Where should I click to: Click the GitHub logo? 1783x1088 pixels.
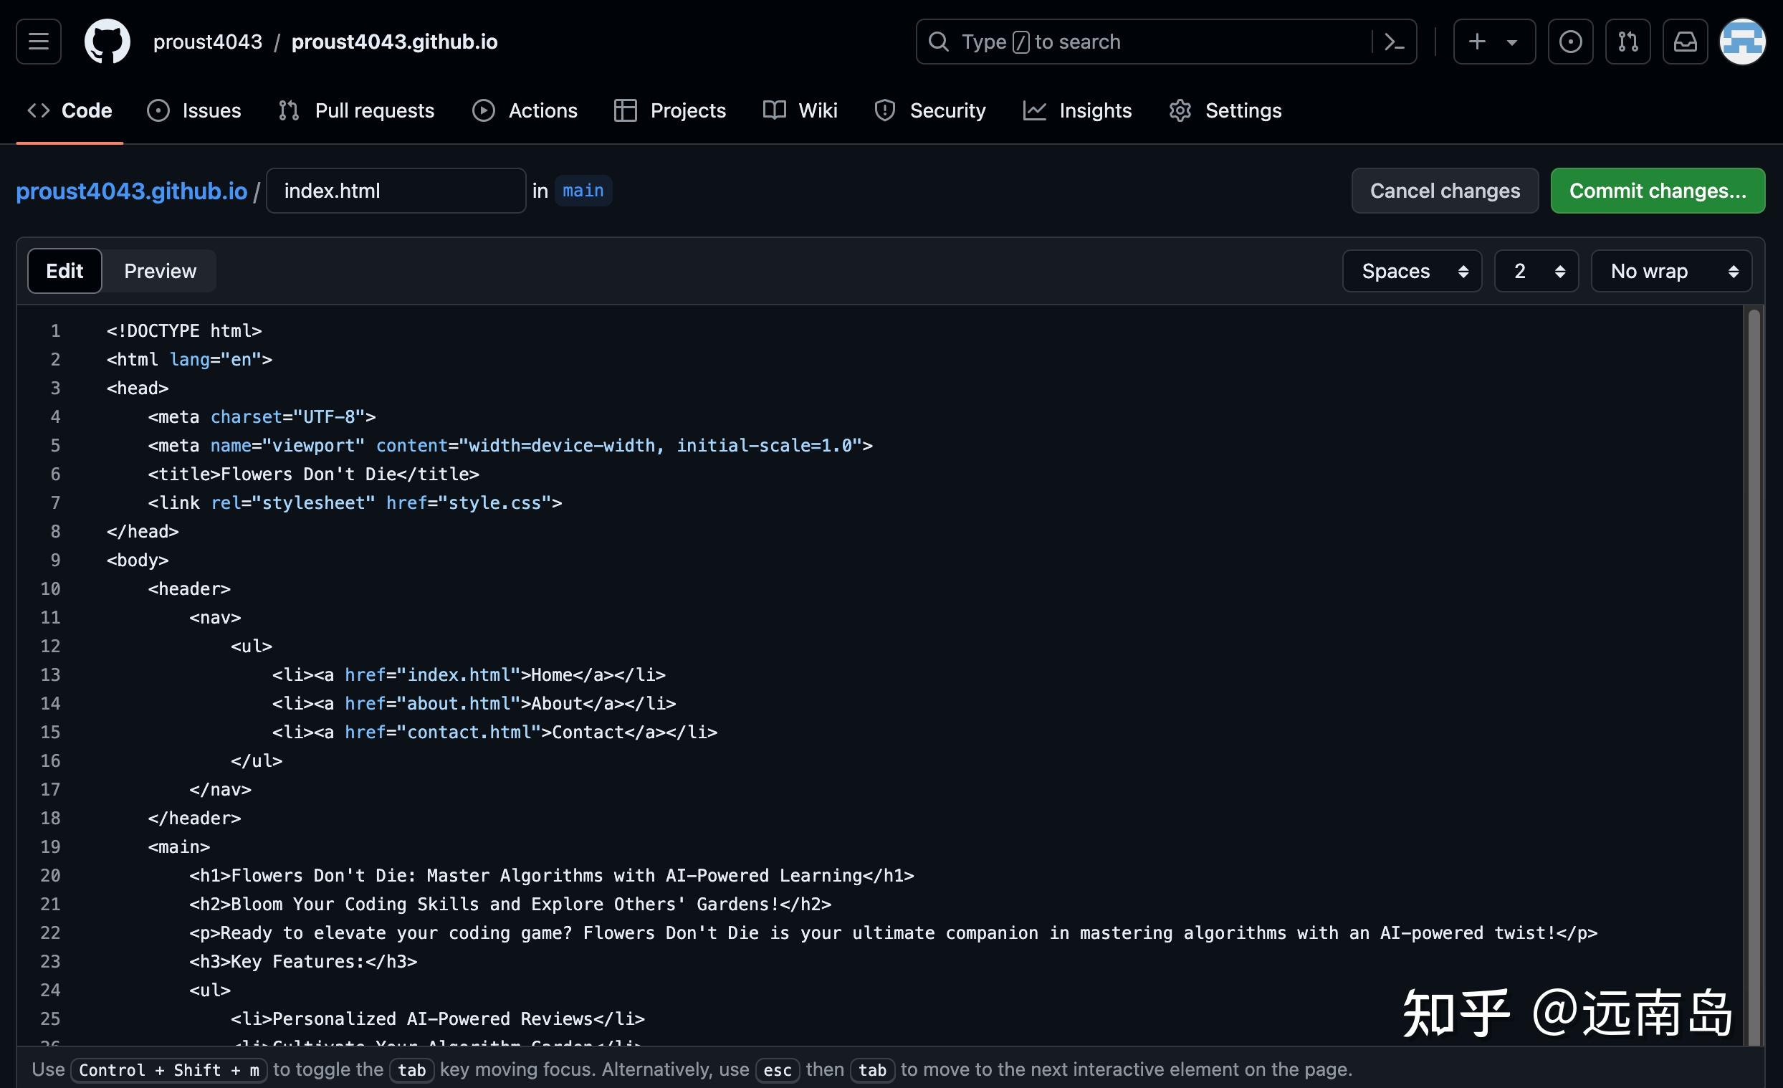click(107, 42)
